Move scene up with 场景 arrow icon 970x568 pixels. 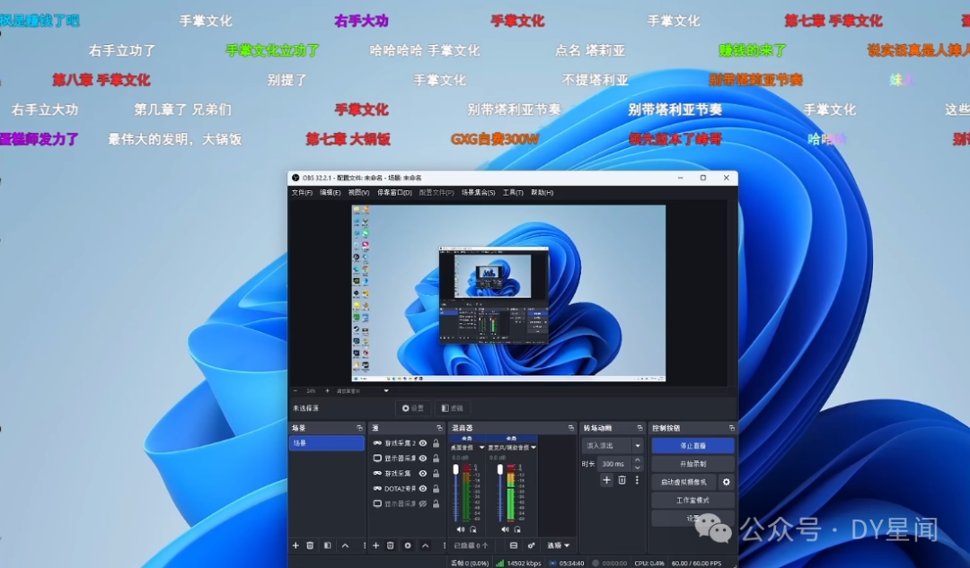click(x=345, y=546)
